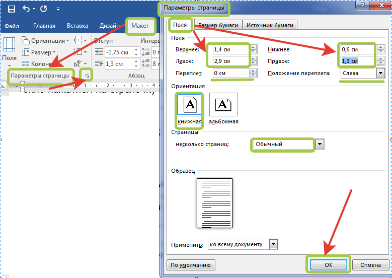Image resolution: width=392 pixels, height=278 pixels.
Task: Click the Верхнее margin field 1,4 см
Action: 230,49
